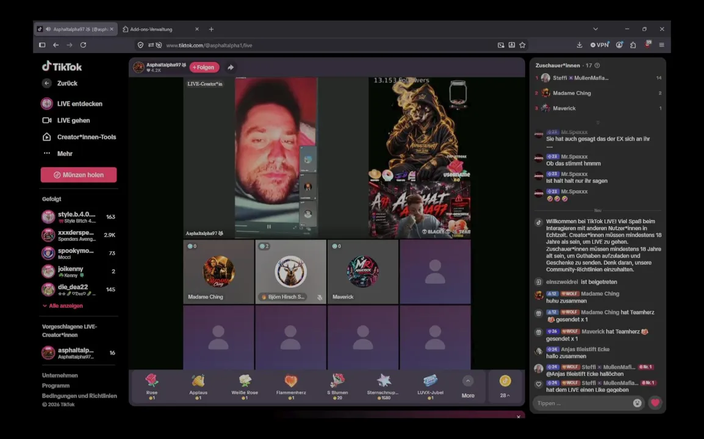This screenshot has width=704, height=439.
Task: Click the Tippen chat input field
Action: 583,403
